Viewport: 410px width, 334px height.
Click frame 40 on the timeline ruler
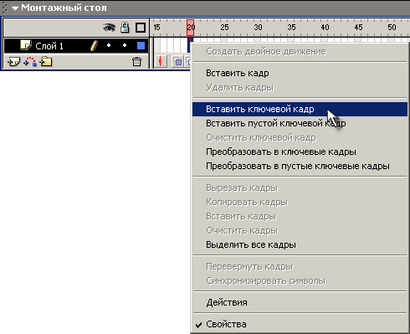(x=325, y=28)
